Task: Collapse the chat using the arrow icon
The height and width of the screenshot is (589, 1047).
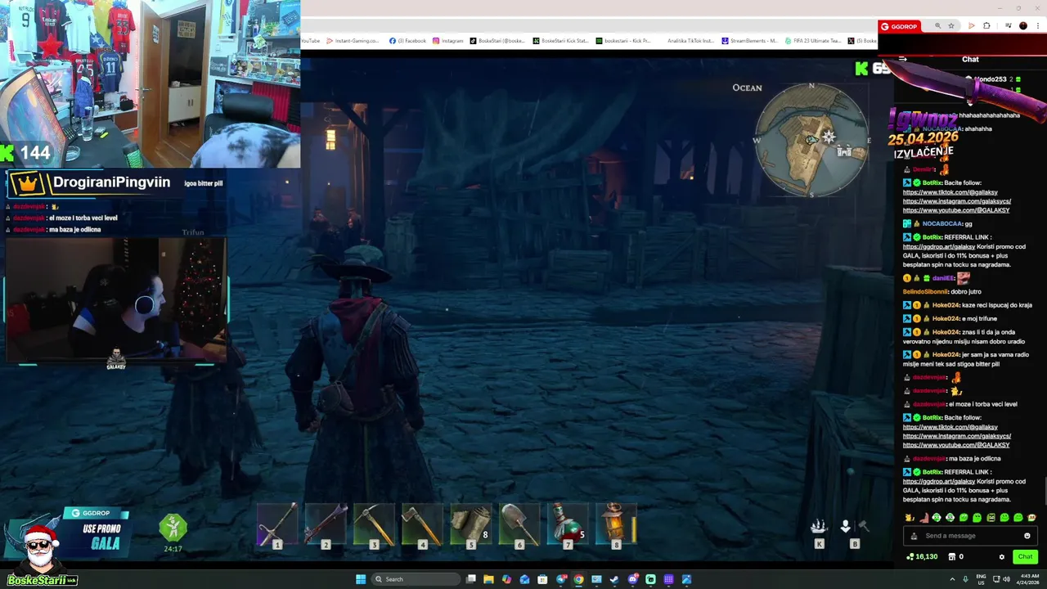Action: pos(902,59)
